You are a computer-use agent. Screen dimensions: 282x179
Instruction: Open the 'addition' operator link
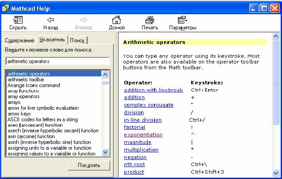tap(134, 97)
